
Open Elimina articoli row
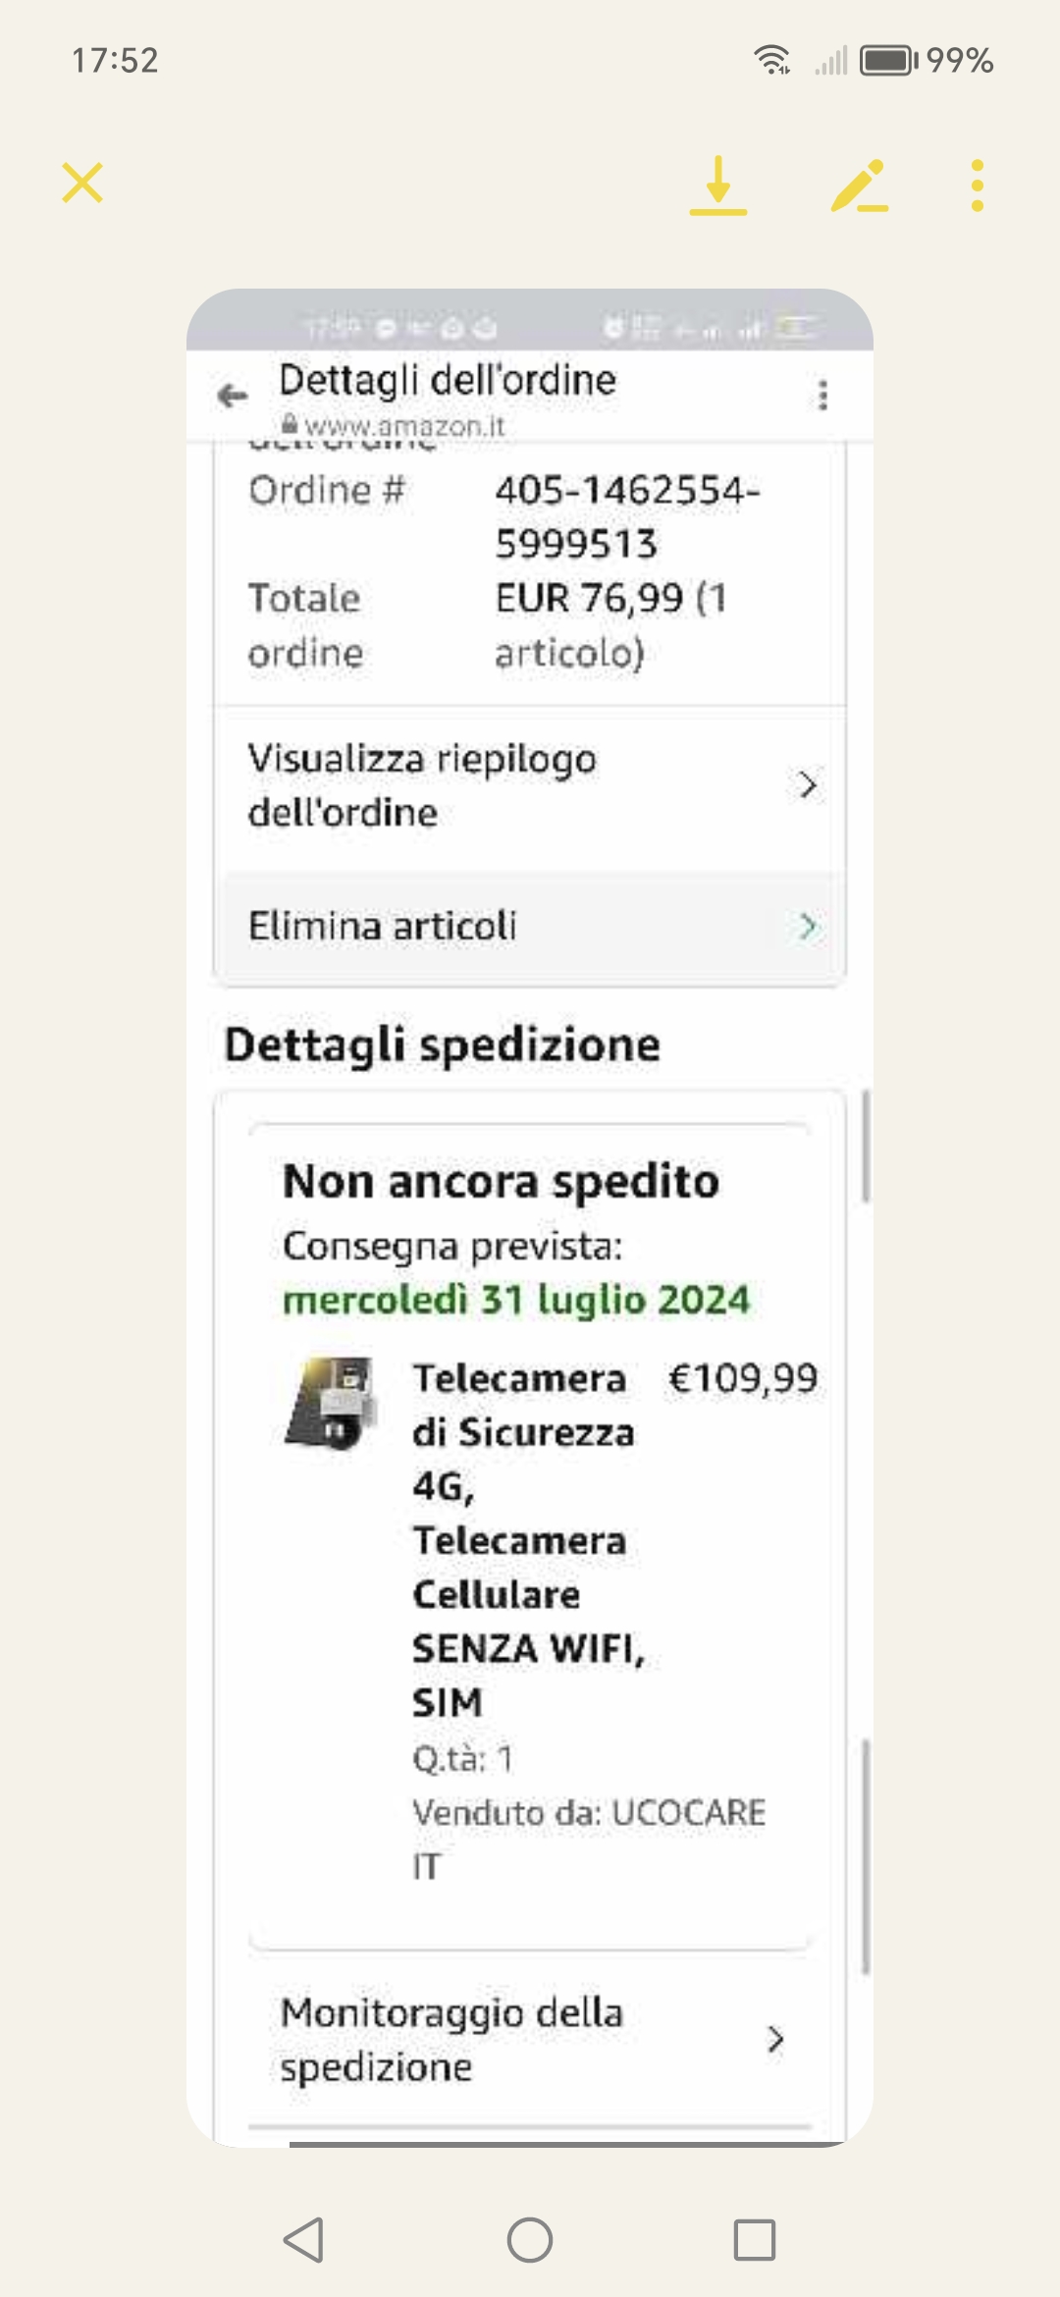530,926
